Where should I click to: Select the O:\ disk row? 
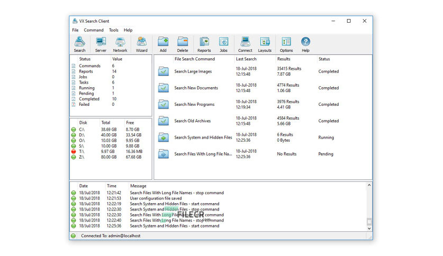(111, 141)
